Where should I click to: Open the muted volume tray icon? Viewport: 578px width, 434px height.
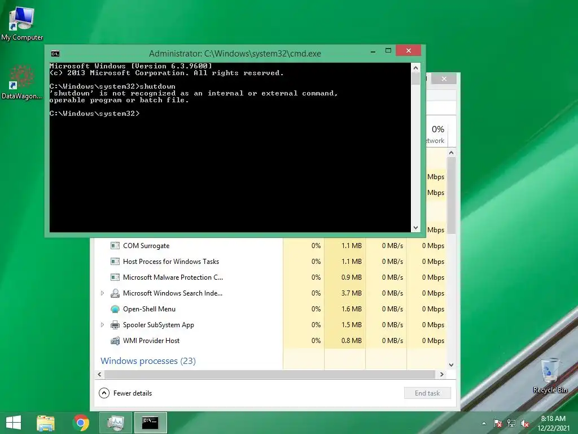pos(524,423)
